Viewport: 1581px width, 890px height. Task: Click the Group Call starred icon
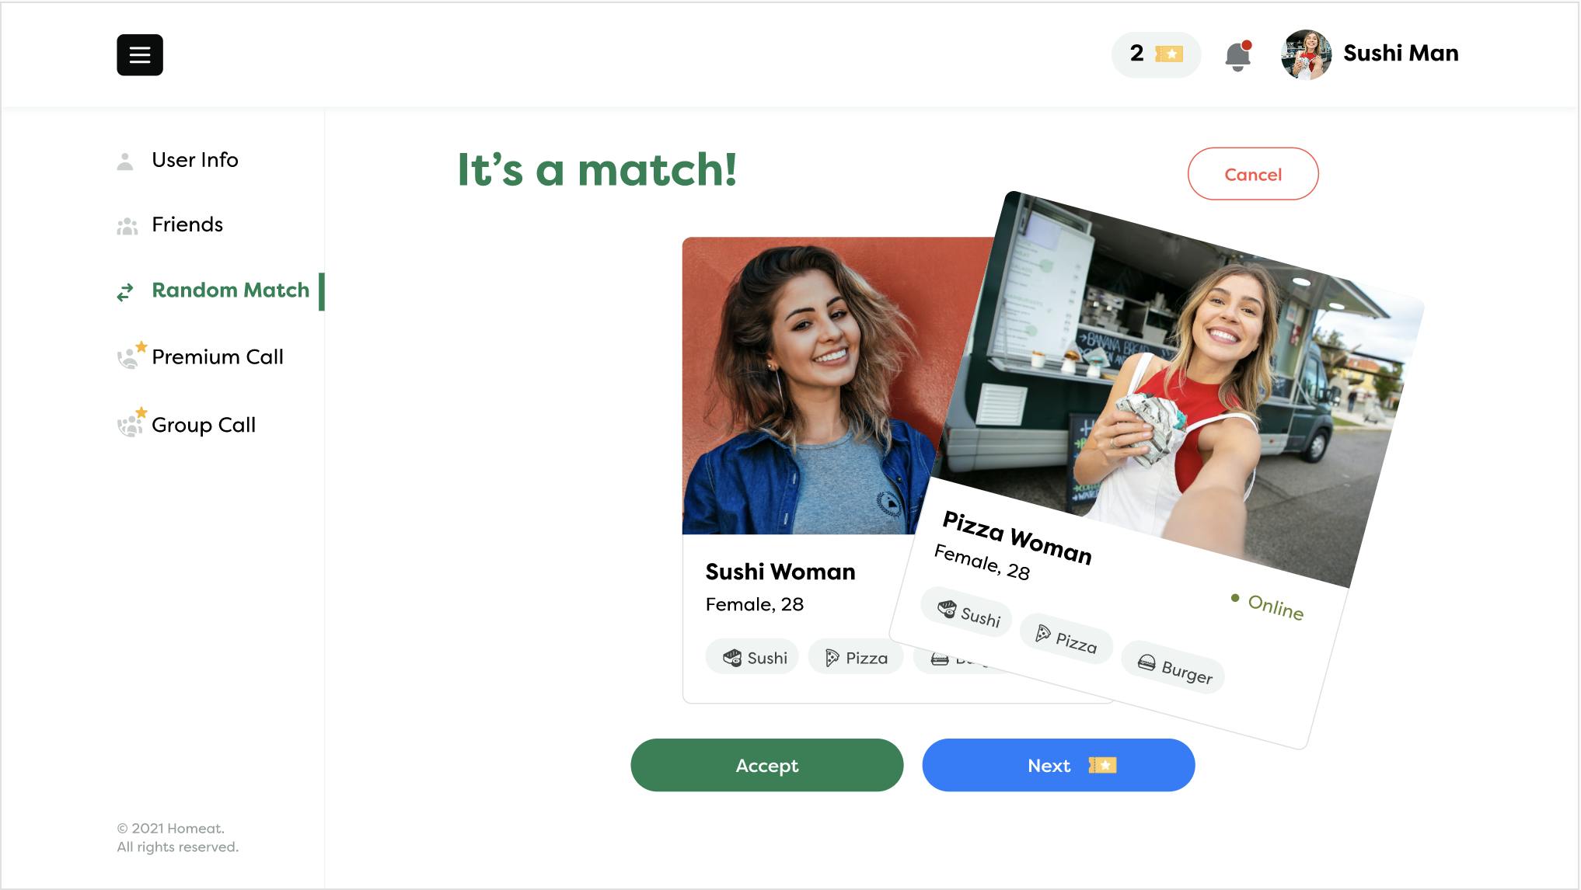click(x=130, y=423)
